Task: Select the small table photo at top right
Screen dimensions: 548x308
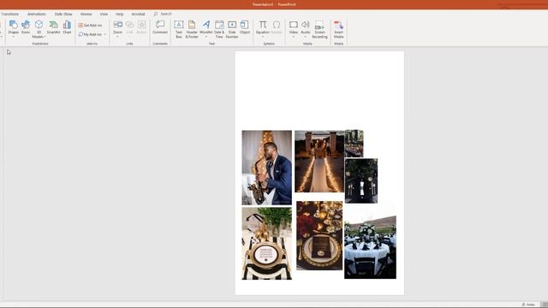Action: (354, 144)
